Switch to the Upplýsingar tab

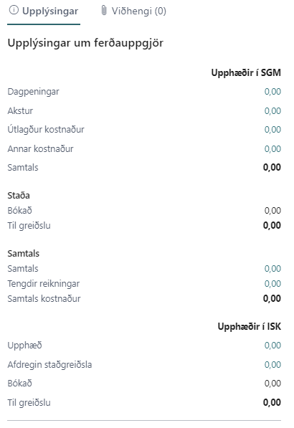point(44,11)
